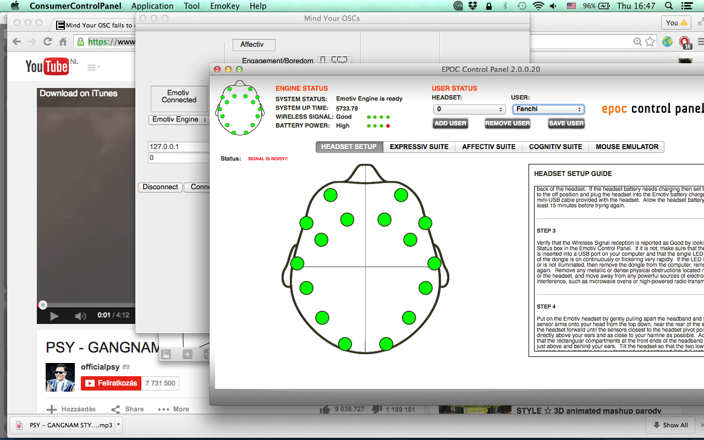Bookmark this page with the star icon
Viewport: 704px width, 440px height.
tap(650, 42)
